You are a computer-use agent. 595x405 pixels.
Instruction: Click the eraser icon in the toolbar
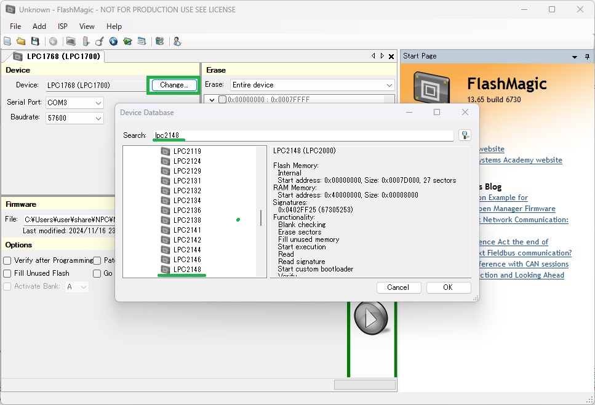click(x=86, y=41)
